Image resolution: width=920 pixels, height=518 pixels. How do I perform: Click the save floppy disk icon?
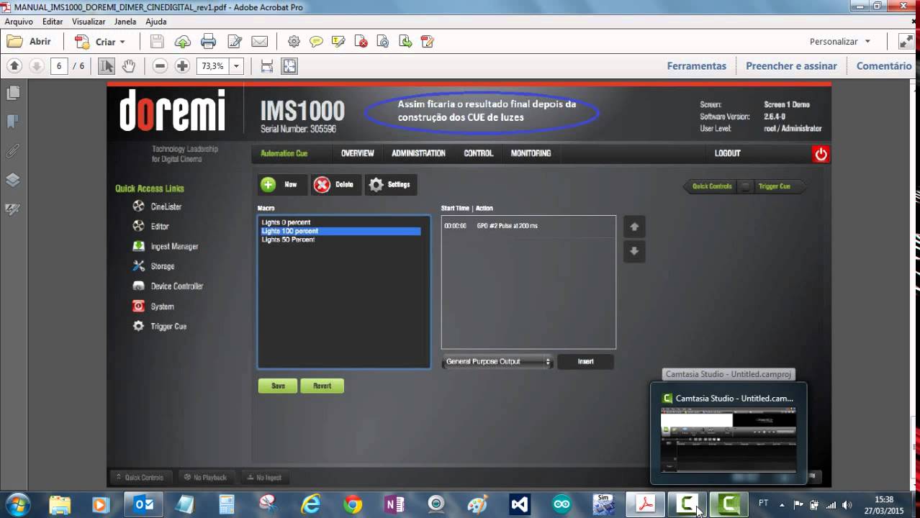point(157,42)
